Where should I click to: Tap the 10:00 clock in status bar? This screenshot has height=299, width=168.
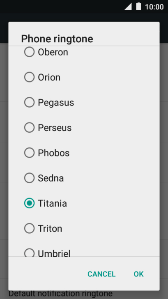(154, 7)
